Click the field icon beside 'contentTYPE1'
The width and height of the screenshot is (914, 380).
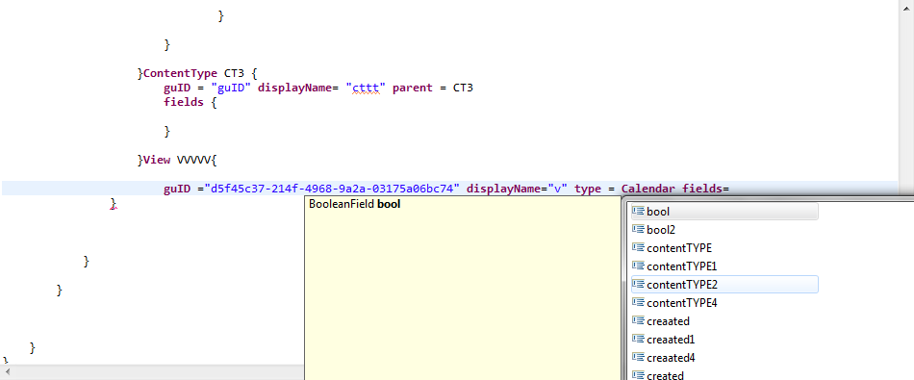pyautogui.click(x=638, y=266)
